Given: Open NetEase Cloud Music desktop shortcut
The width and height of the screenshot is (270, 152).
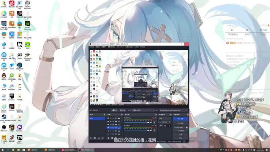Looking at the screenshot, I should [x=12, y=3].
